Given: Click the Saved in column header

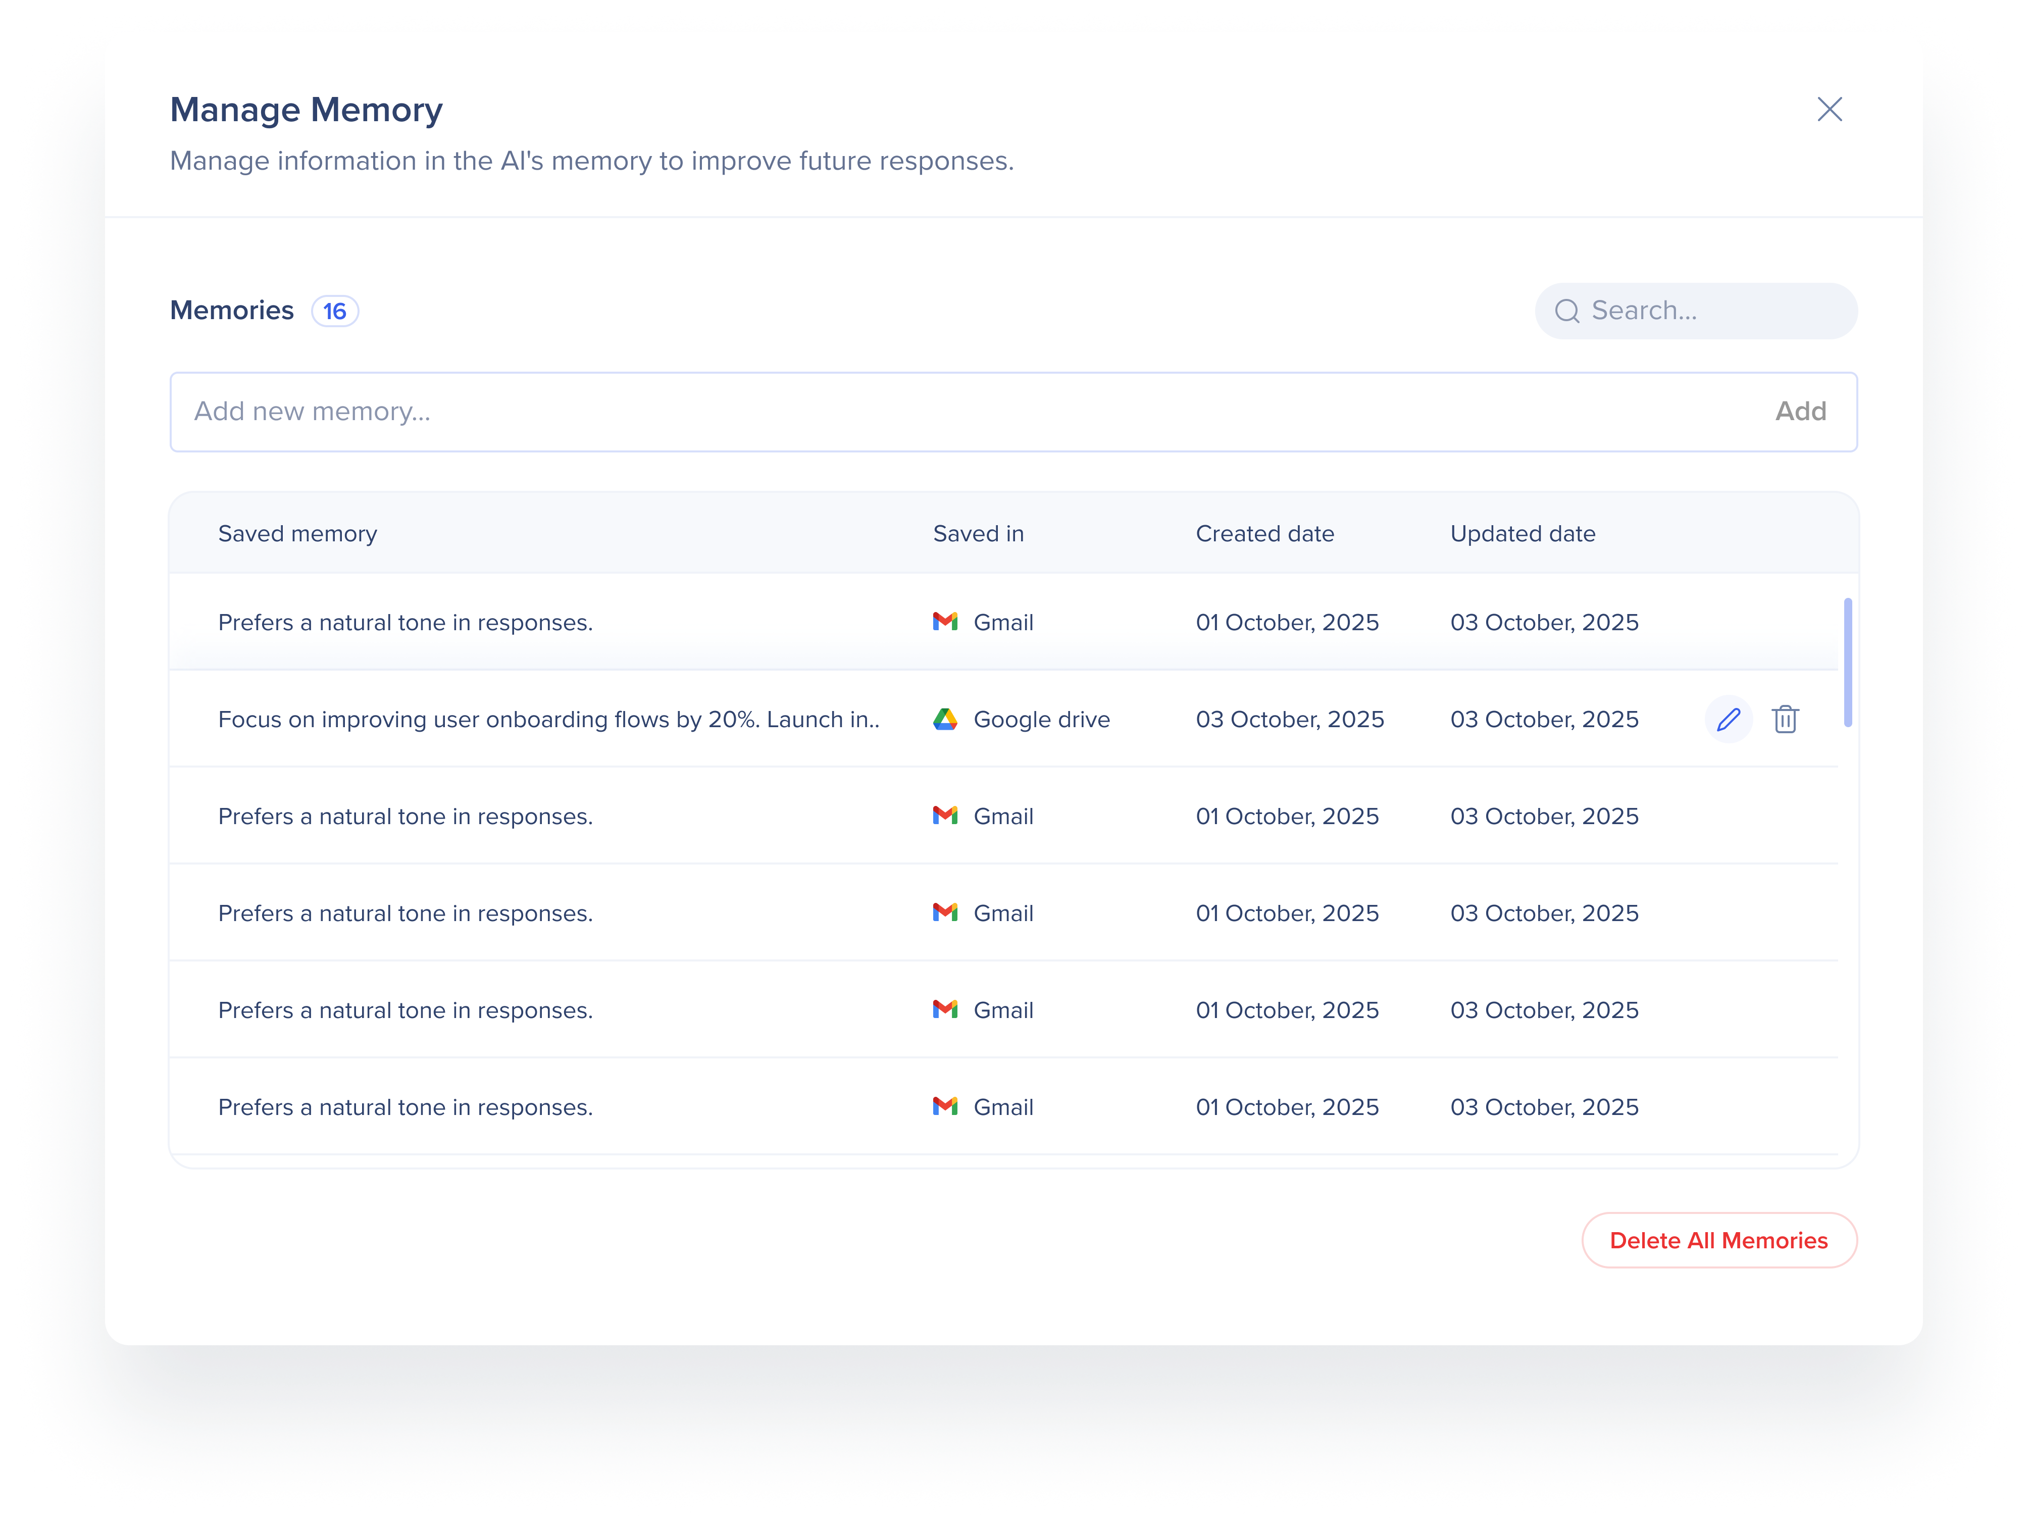Looking at the screenshot, I should [x=978, y=534].
